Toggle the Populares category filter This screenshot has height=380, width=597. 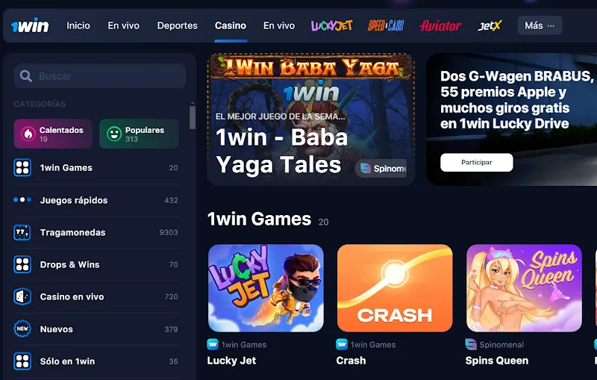139,134
